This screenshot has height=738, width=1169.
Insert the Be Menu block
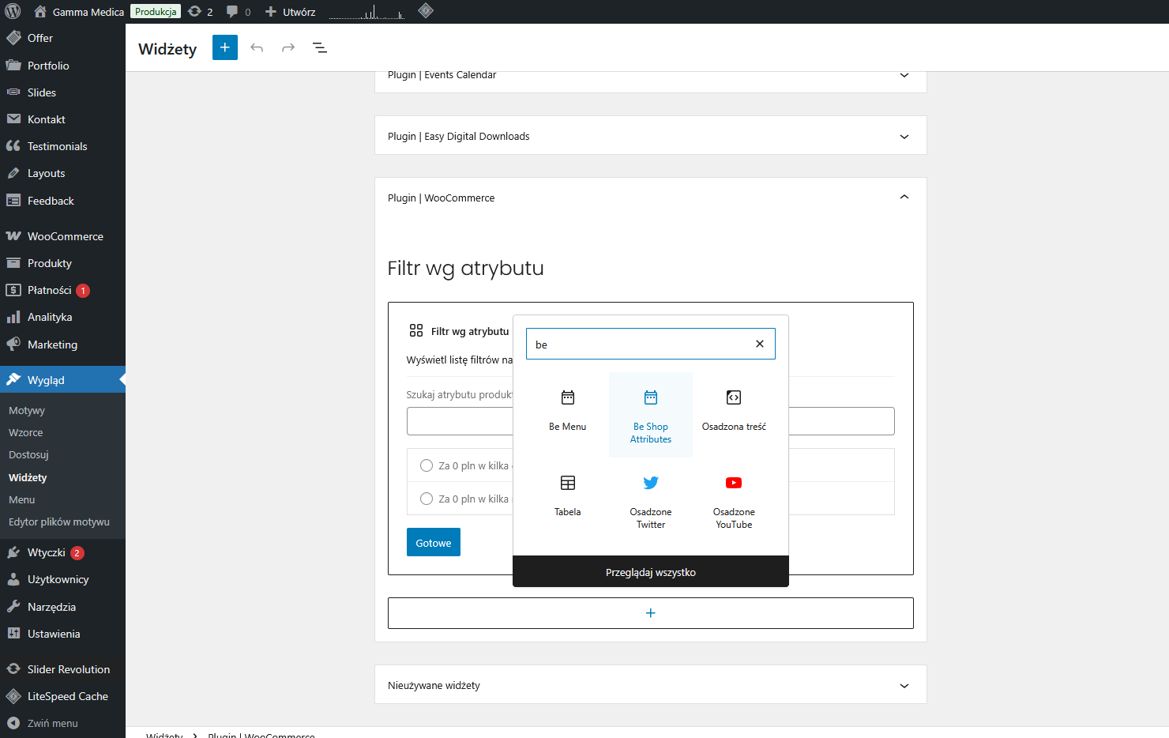point(567,411)
